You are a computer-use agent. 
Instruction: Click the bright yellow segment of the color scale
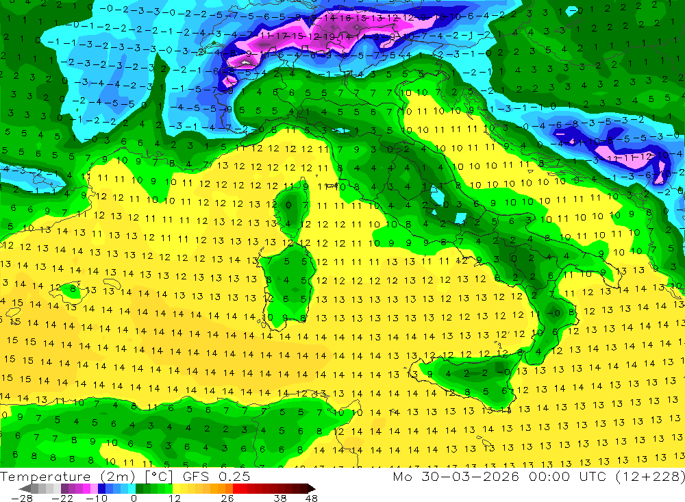tap(177, 488)
